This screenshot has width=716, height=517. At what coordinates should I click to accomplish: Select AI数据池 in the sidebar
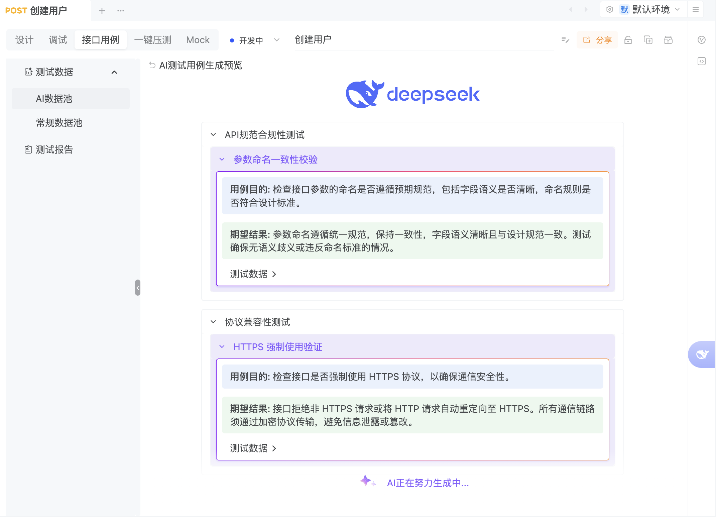point(71,99)
